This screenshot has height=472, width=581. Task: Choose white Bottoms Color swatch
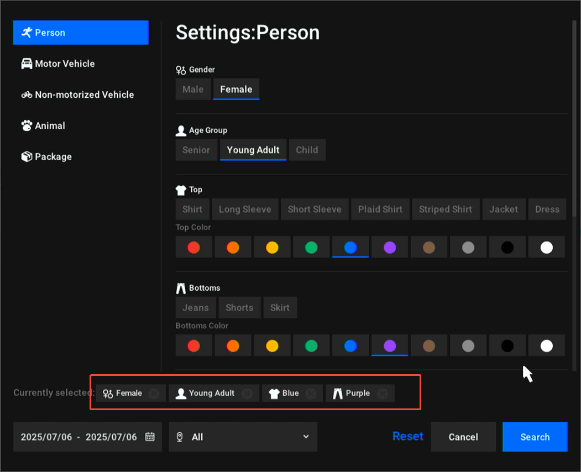546,346
